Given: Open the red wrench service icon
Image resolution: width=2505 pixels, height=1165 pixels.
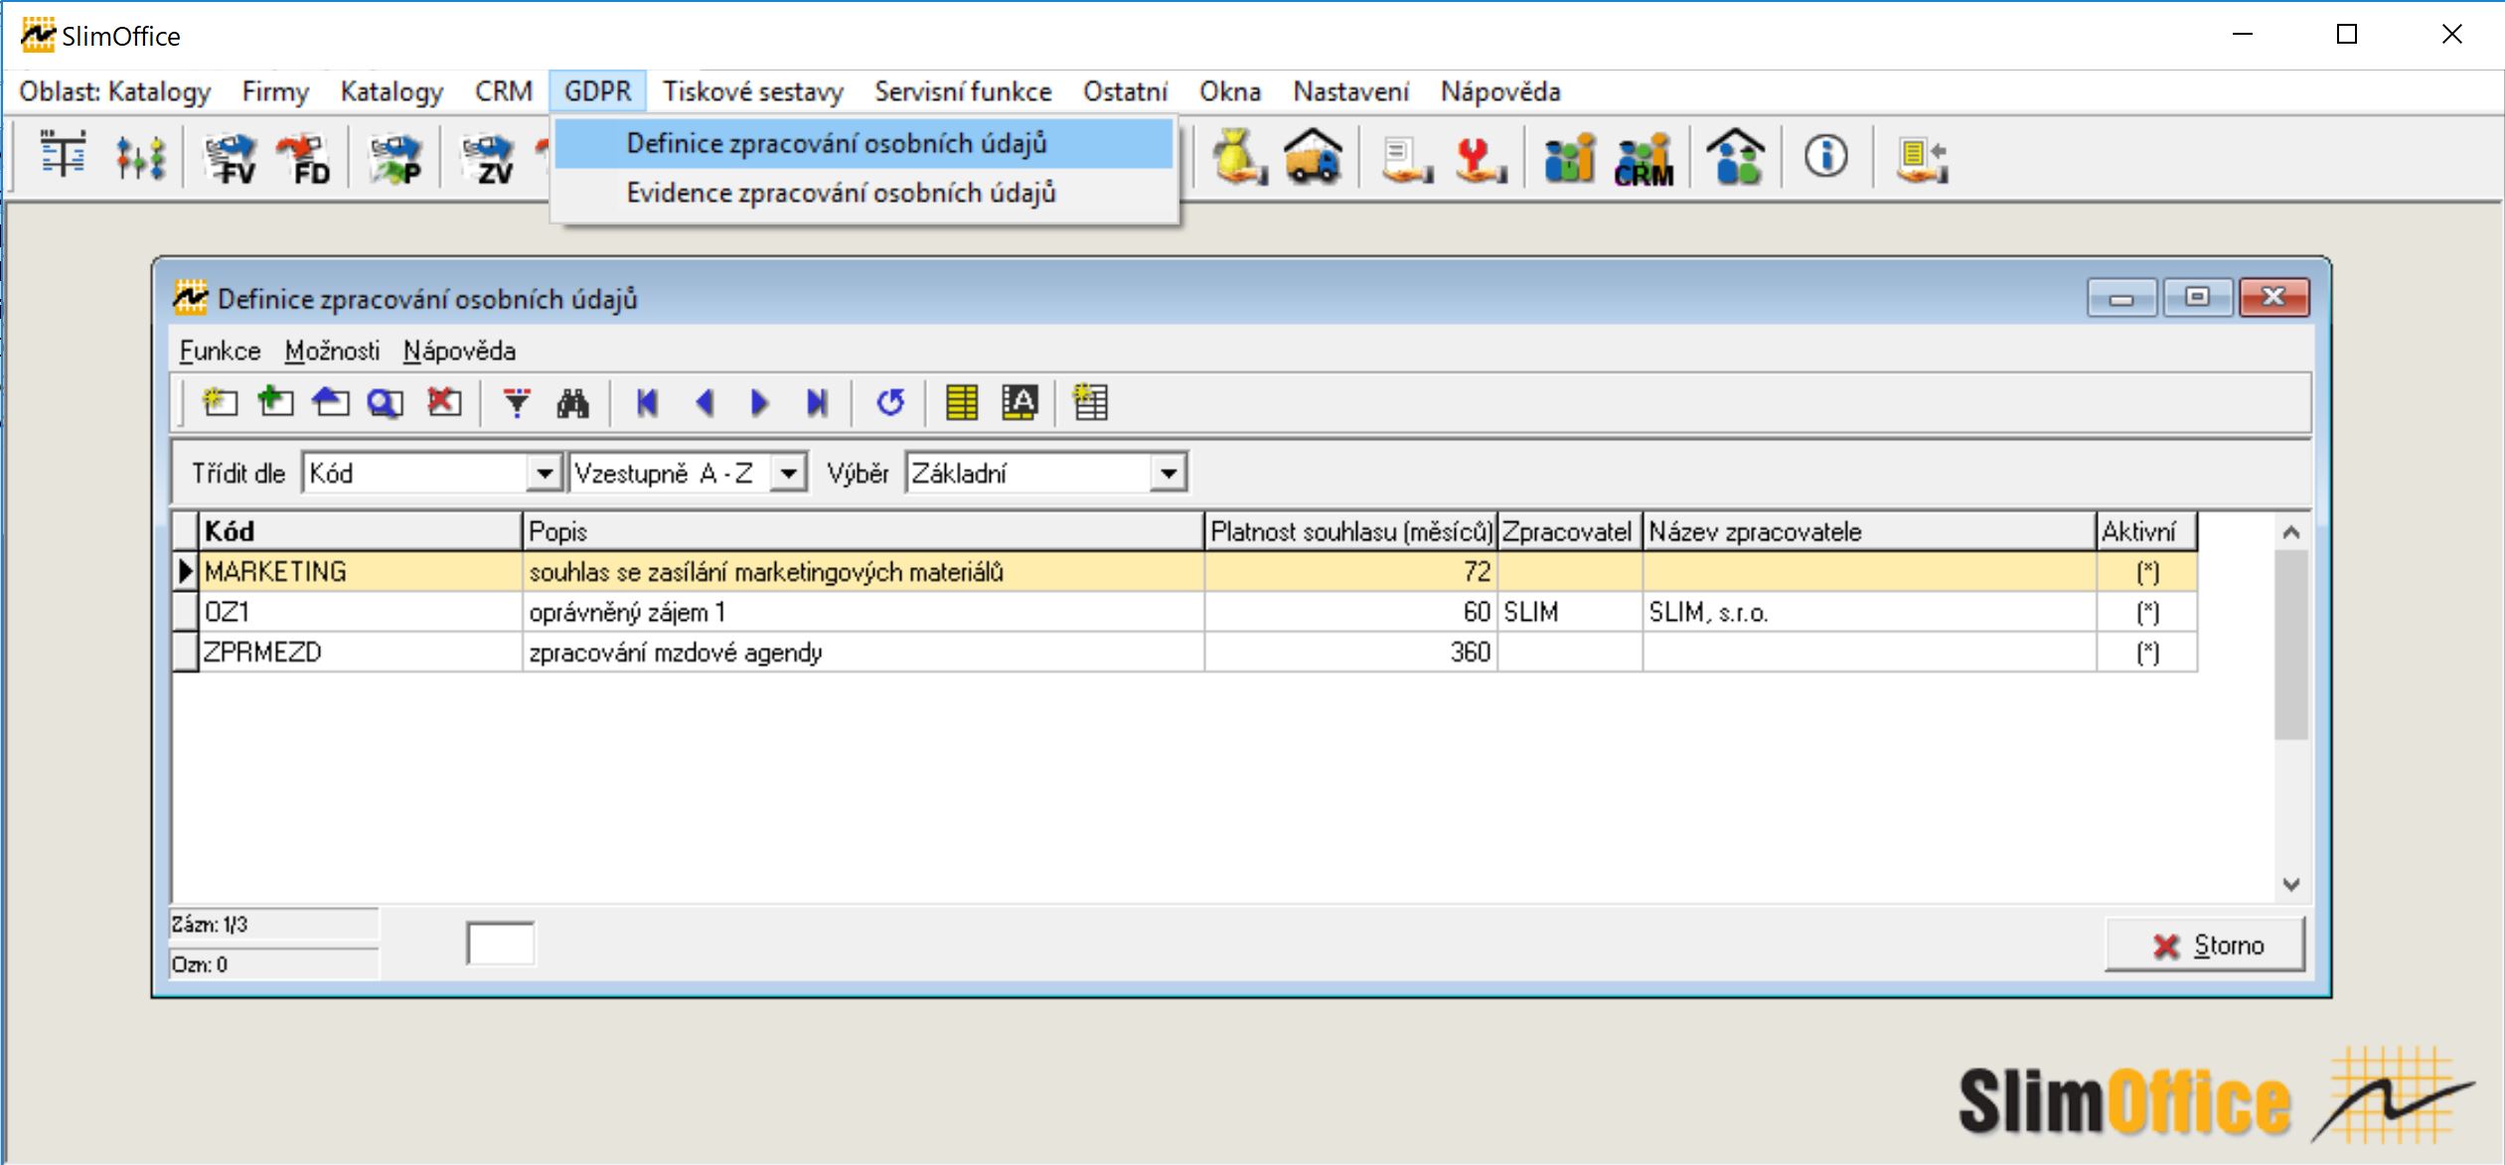Looking at the screenshot, I should [1481, 159].
